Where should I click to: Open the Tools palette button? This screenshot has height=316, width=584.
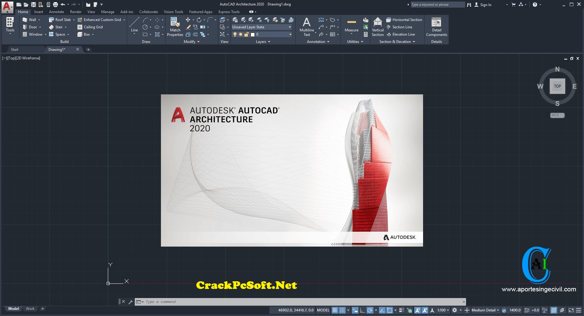click(x=10, y=25)
